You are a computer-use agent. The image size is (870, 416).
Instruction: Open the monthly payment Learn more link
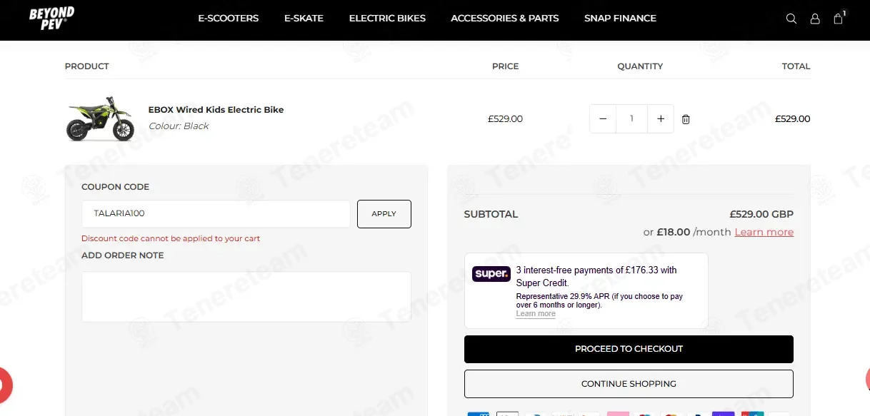tap(764, 232)
